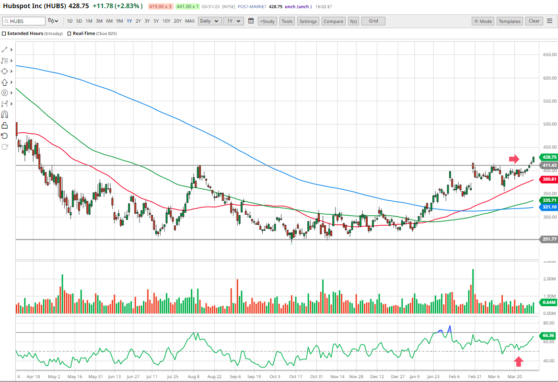Enable the Extended Hours checkbox
Viewport: 558px width, 382px height.
4,34
